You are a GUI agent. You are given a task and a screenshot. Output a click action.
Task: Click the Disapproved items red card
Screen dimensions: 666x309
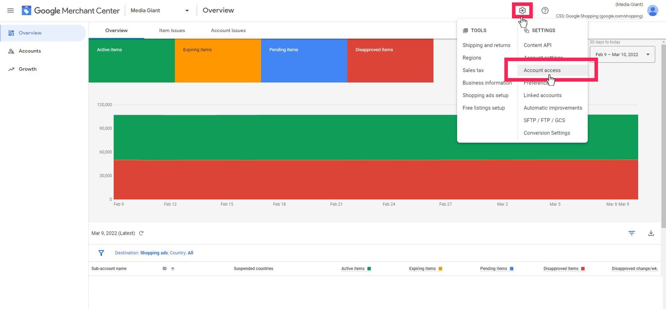pyautogui.click(x=390, y=60)
